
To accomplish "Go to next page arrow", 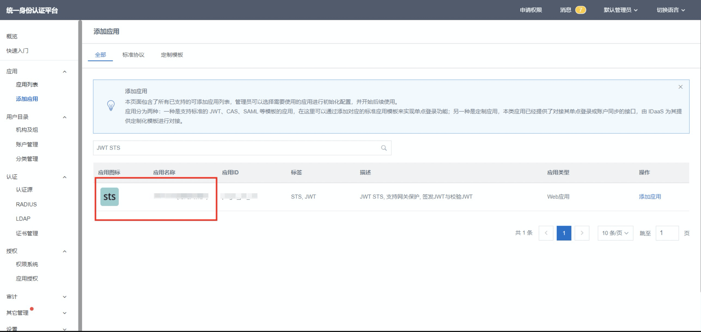I will point(582,233).
